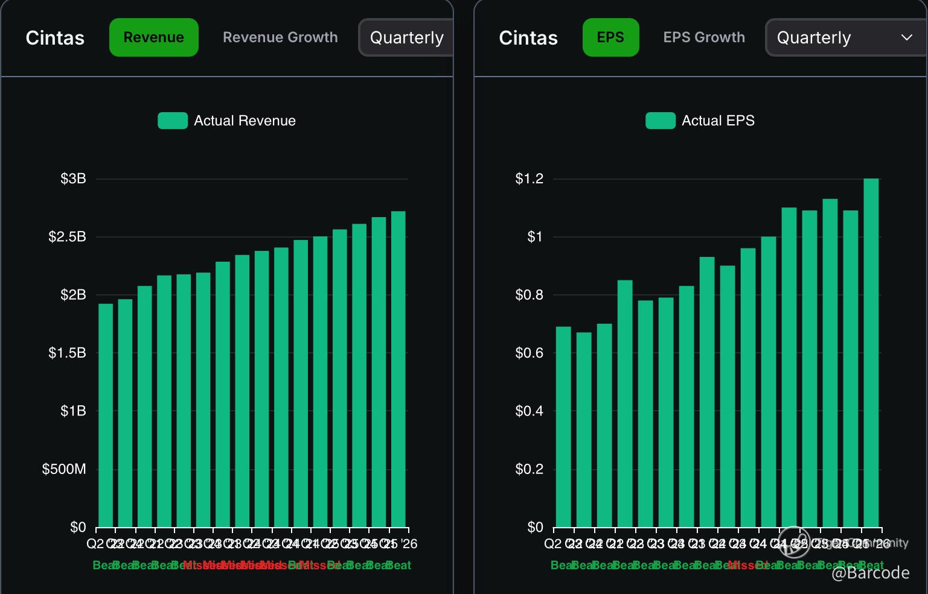Select the last (rightmost) revenue bar
This screenshot has width=928, height=594.
[x=398, y=369]
